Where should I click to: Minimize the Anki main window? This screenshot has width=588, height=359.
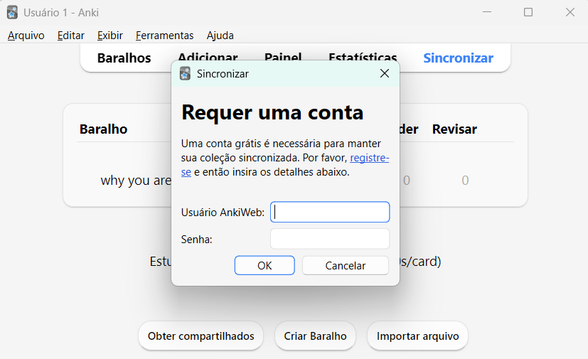(487, 12)
